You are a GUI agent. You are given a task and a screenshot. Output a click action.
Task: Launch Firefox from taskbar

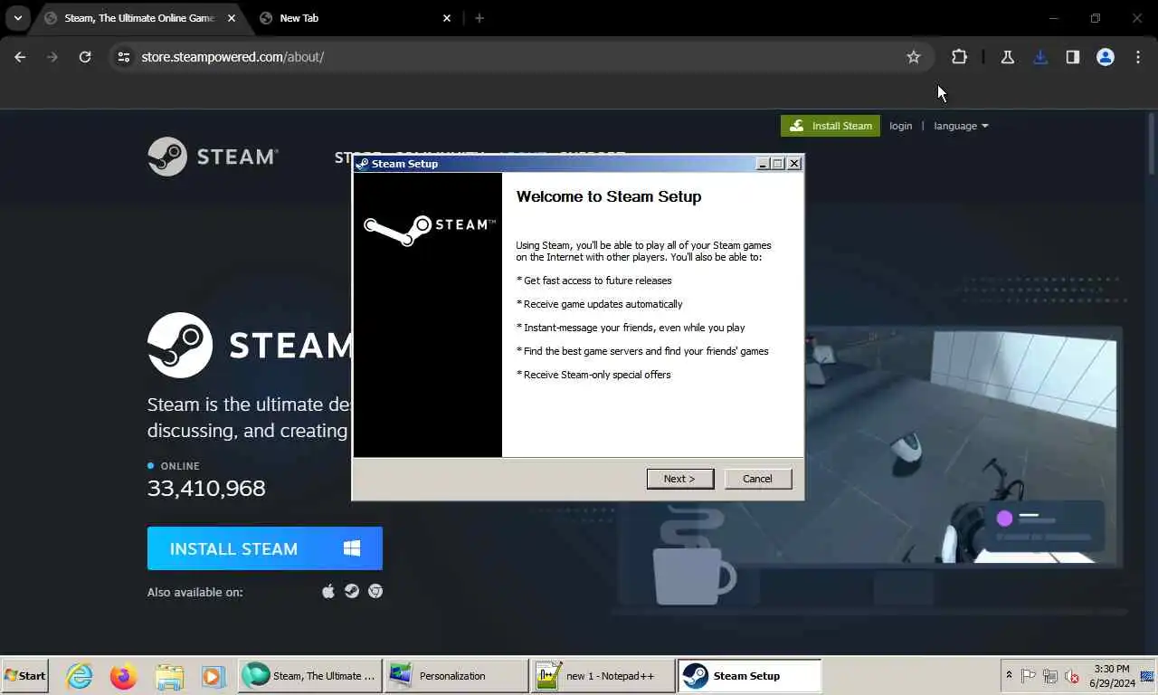point(124,676)
